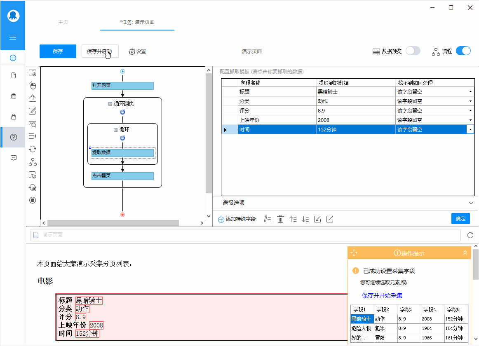
Task: Click the 确定 button
Action: (x=460, y=219)
